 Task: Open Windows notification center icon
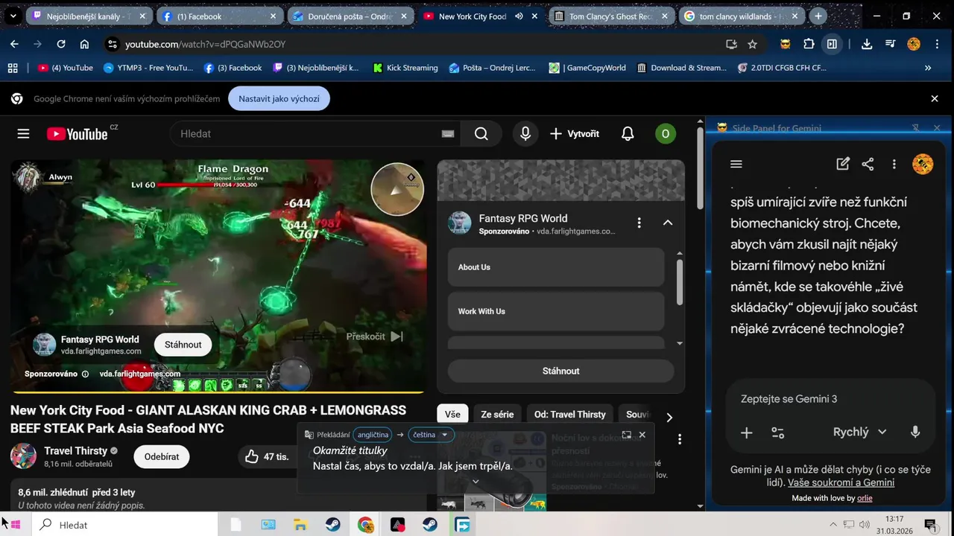tap(930, 525)
